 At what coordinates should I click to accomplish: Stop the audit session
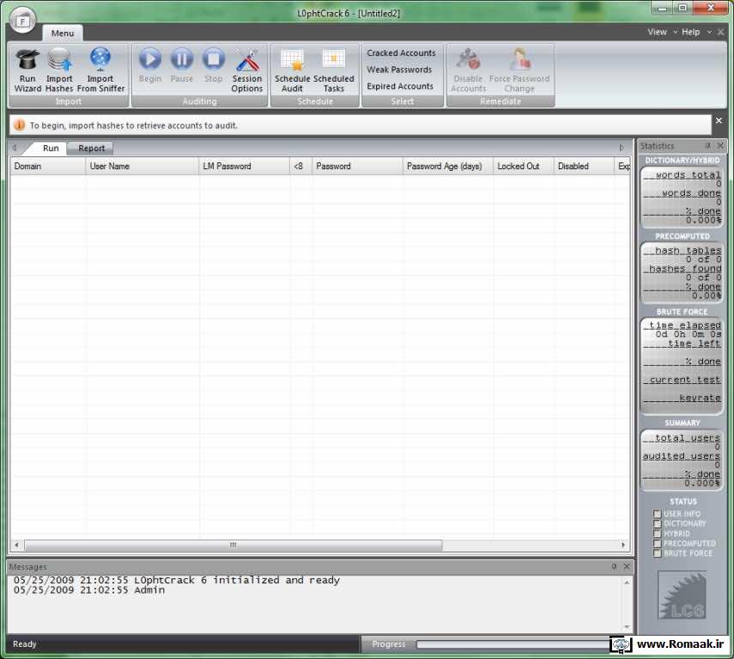pos(214,65)
